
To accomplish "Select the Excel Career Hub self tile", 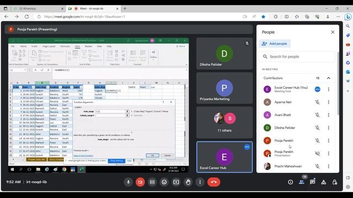I will coord(224,157).
